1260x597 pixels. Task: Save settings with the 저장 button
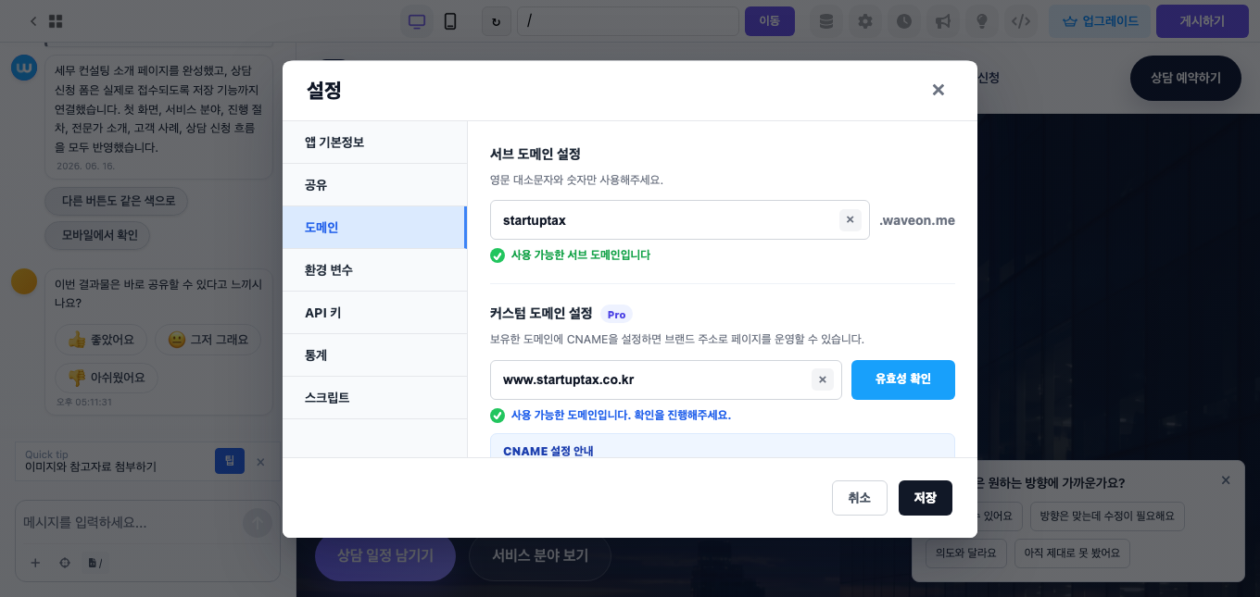coord(926,498)
